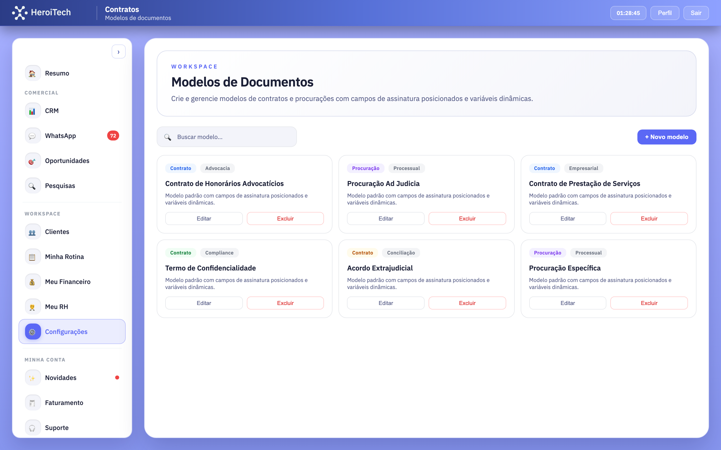Open the Suporte headset icon
Image resolution: width=721 pixels, height=450 pixels.
click(x=33, y=428)
